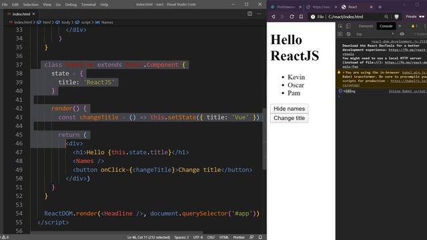Click the shield icon in browser toolbar

(396, 17)
